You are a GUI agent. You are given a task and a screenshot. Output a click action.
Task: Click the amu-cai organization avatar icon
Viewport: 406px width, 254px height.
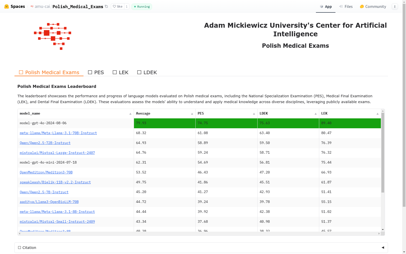pos(32,7)
